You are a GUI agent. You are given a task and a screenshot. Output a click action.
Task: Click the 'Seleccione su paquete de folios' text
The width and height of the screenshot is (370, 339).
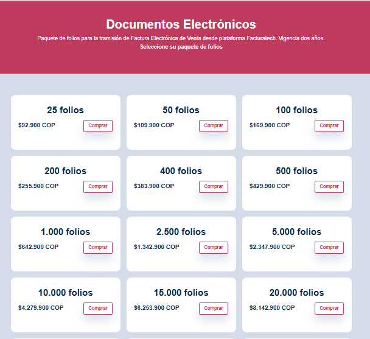tap(181, 47)
